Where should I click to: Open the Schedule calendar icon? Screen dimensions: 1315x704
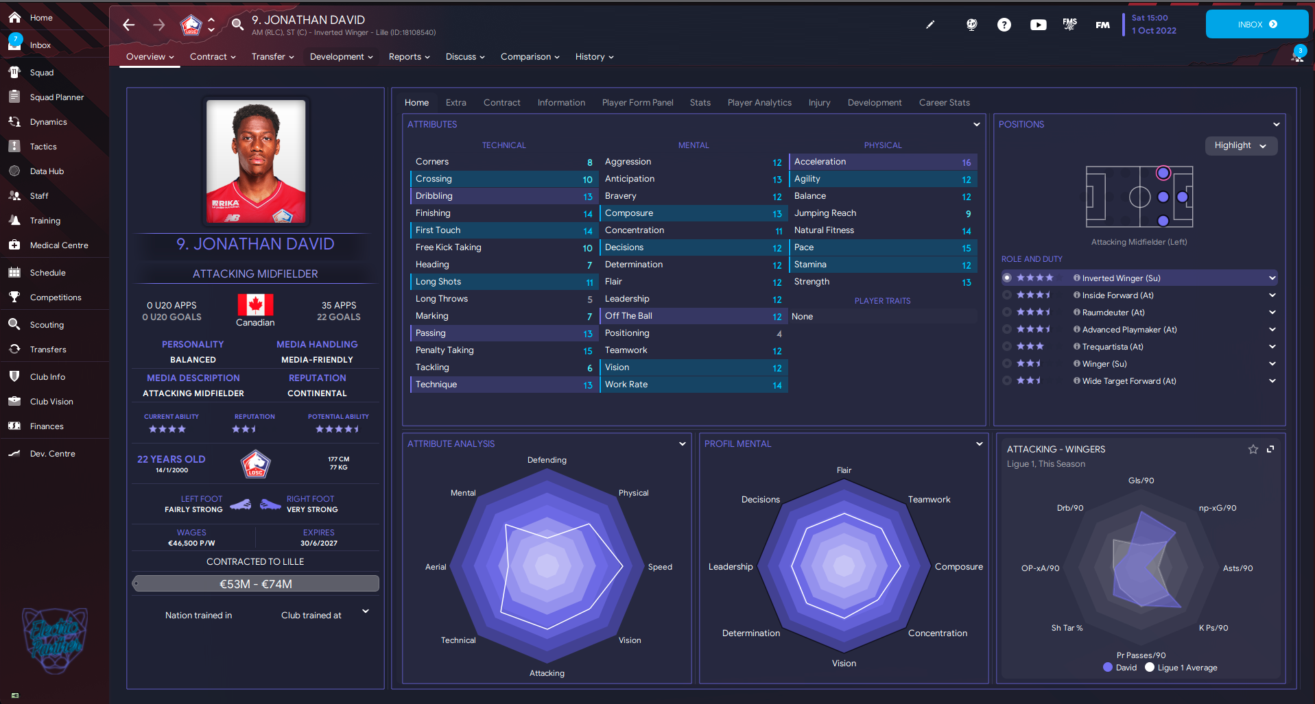pos(14,272)
